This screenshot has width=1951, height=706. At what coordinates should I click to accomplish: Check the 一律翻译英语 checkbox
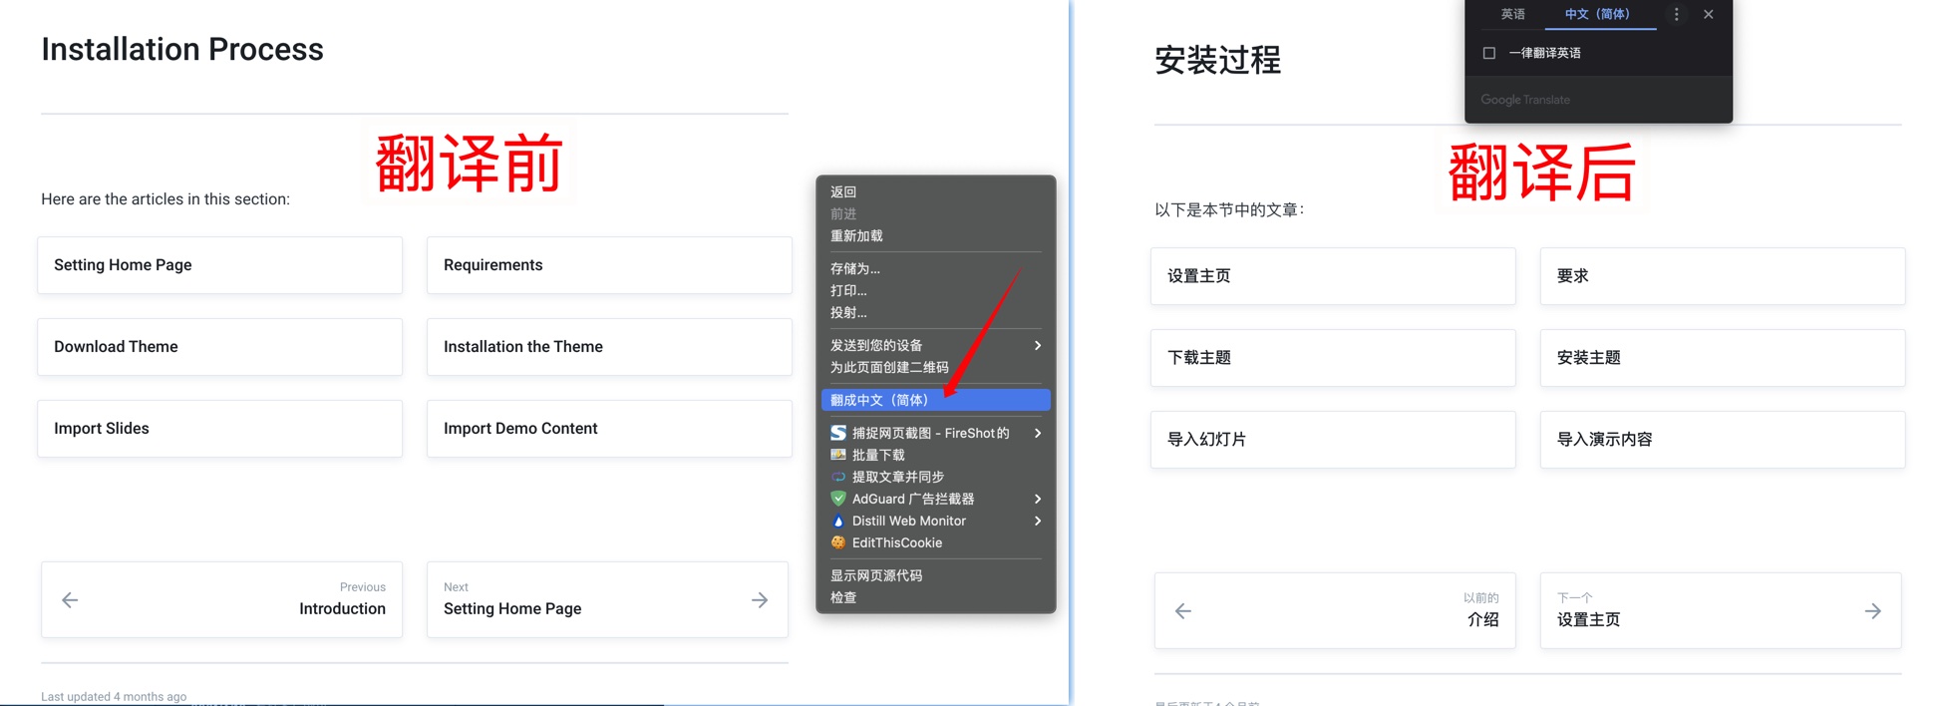coord(1489,53)
